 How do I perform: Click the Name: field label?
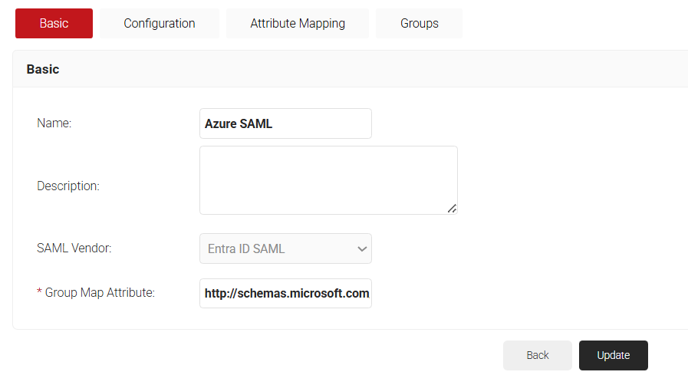(54, 123)
